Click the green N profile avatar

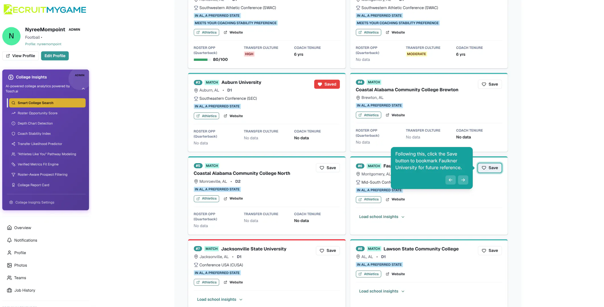(x=11, y=36)
